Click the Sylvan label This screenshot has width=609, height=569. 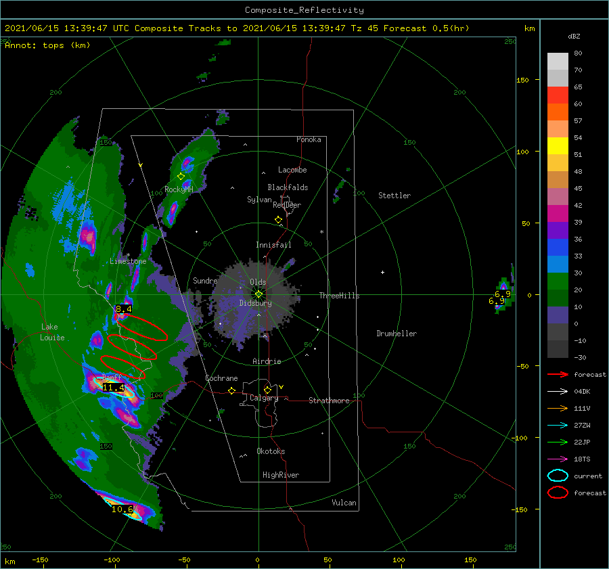pos(259,200)
